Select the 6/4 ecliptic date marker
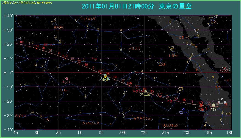This screenshot has width=241, height=138. [x=37, y=49]
